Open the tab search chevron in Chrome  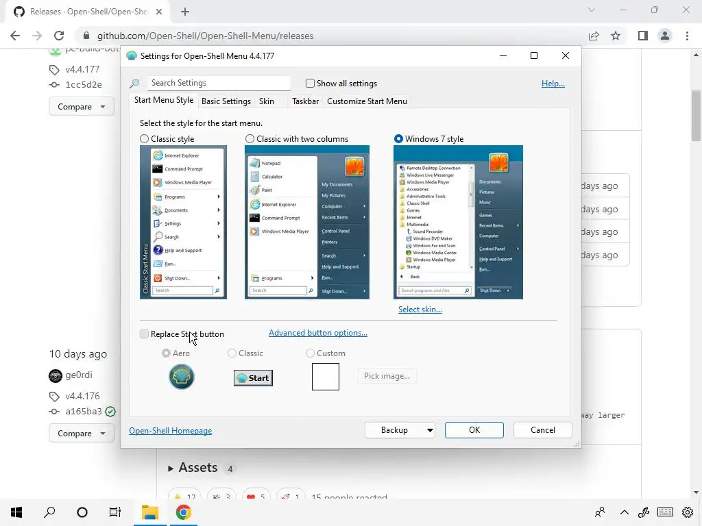[x=592, y=10]
